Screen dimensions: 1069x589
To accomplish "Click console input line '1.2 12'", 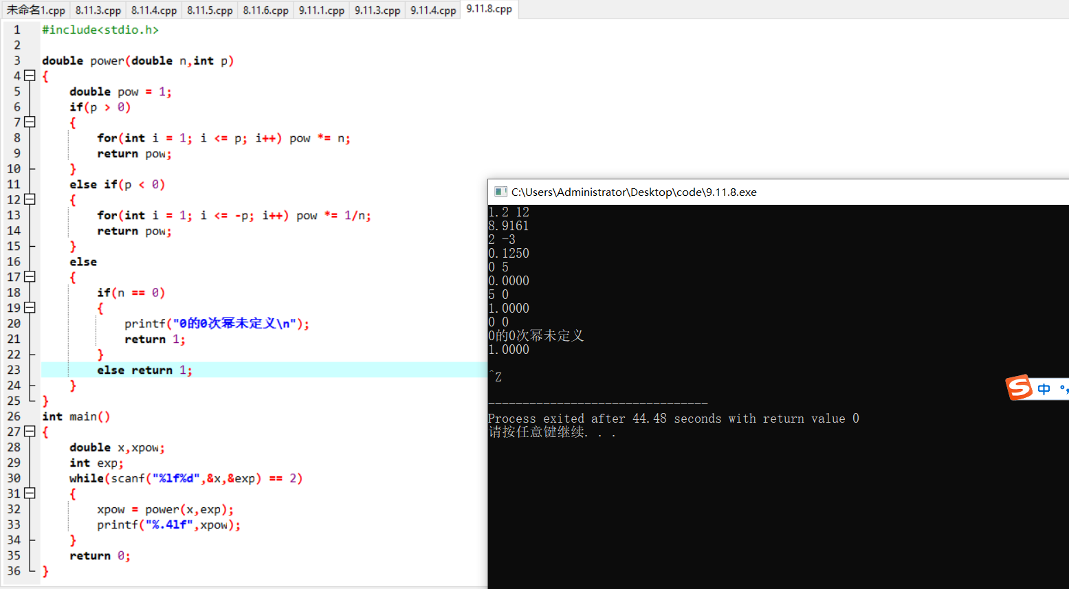I will coord(509,212).
